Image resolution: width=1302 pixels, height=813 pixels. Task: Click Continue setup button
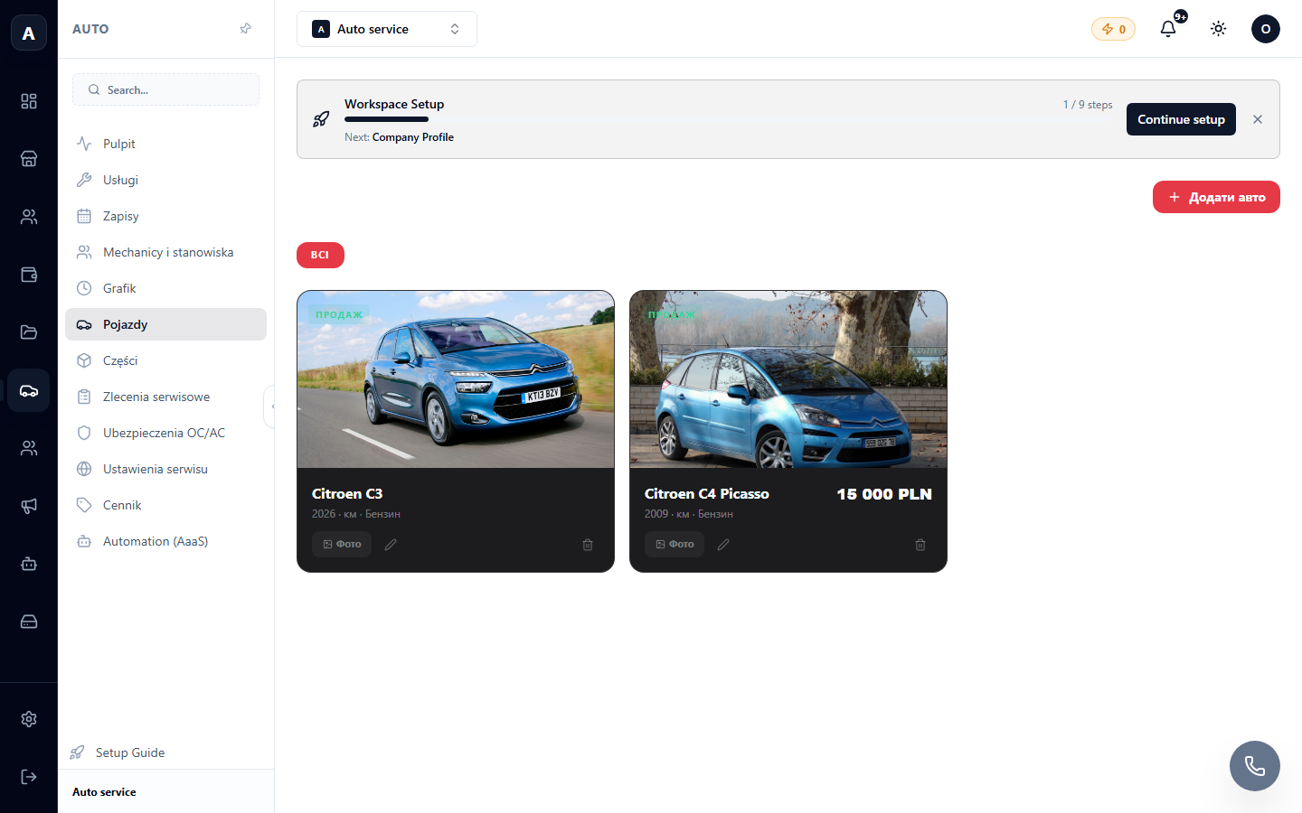pos(1181,119)
